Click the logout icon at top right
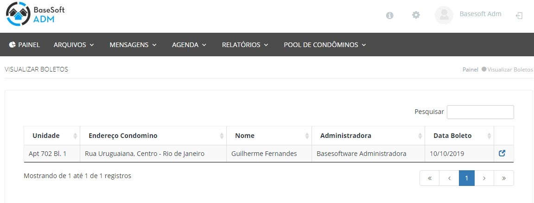 (x=519, y=15)
